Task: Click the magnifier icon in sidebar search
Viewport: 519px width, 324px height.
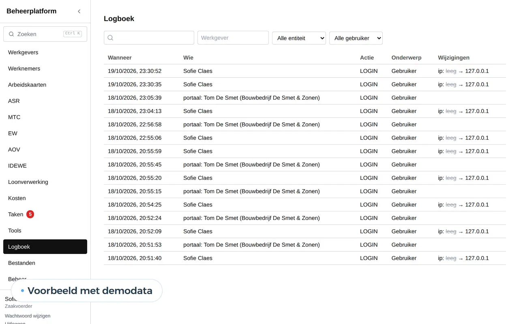Action: point(11,34)
